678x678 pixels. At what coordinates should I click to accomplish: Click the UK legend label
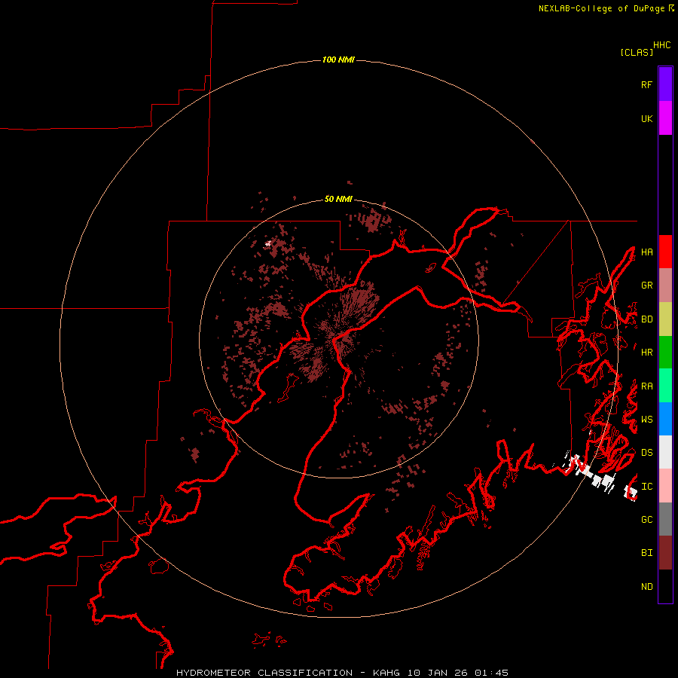coord(646,118)
